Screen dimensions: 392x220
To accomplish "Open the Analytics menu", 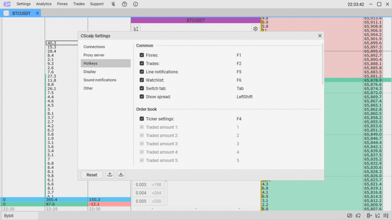I will tap(44, 4).
